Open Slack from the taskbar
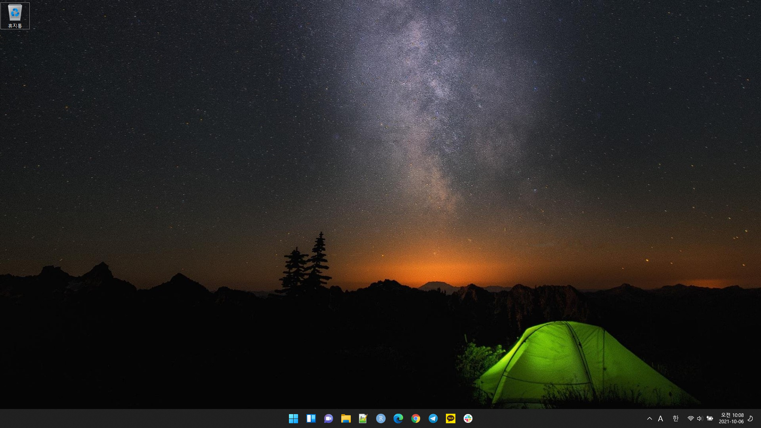 pos(468,418)
